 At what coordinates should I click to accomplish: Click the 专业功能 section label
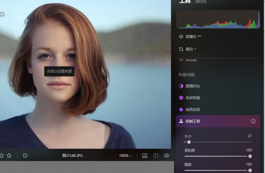[x=187, y=75]
